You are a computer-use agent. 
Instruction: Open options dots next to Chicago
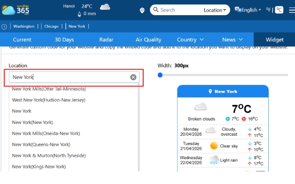(62, 26)
